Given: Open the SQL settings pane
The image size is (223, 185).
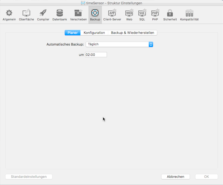Looking at the screenshot, I should (142, 15).
